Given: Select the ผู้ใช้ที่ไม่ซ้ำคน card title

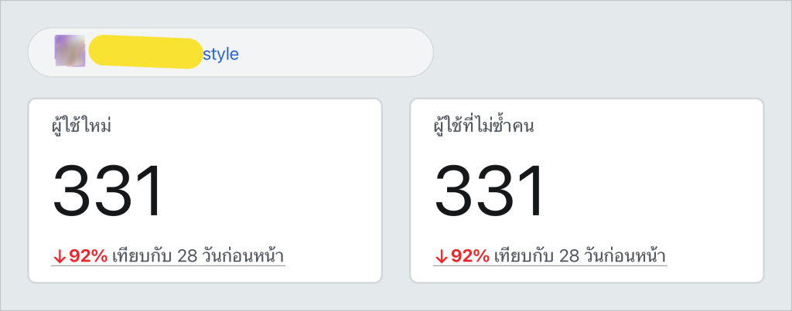Looking at the screenshot, I should [x=484, y=126].
